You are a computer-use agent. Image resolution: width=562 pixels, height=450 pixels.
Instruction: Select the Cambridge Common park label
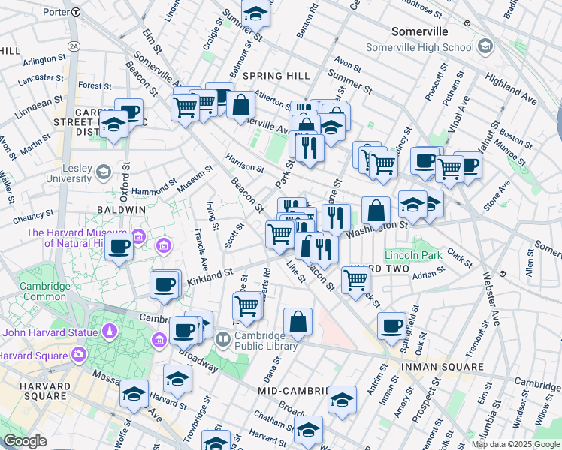(x=44, y=291)
